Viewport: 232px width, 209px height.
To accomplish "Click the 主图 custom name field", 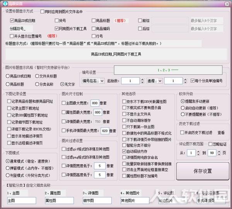I will coord(22,200).
